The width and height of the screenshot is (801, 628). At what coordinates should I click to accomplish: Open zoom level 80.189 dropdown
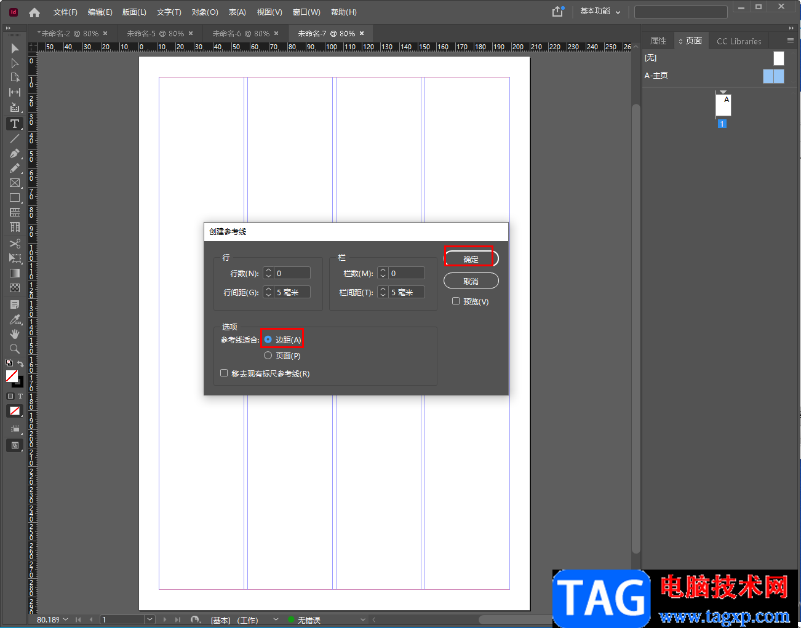(x=65, y=619)
